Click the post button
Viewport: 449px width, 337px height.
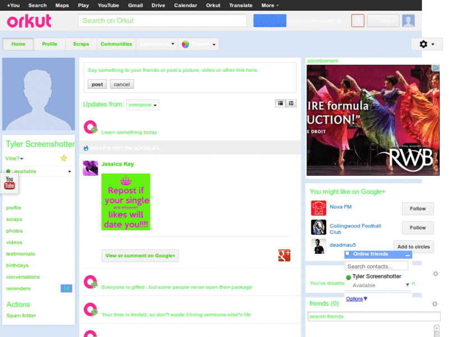97,84
